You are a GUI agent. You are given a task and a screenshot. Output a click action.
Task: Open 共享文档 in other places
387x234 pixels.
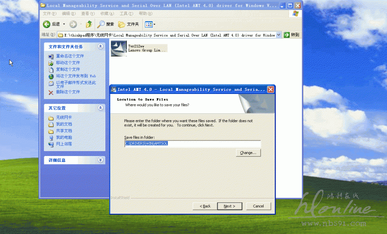tap(64, 131)
